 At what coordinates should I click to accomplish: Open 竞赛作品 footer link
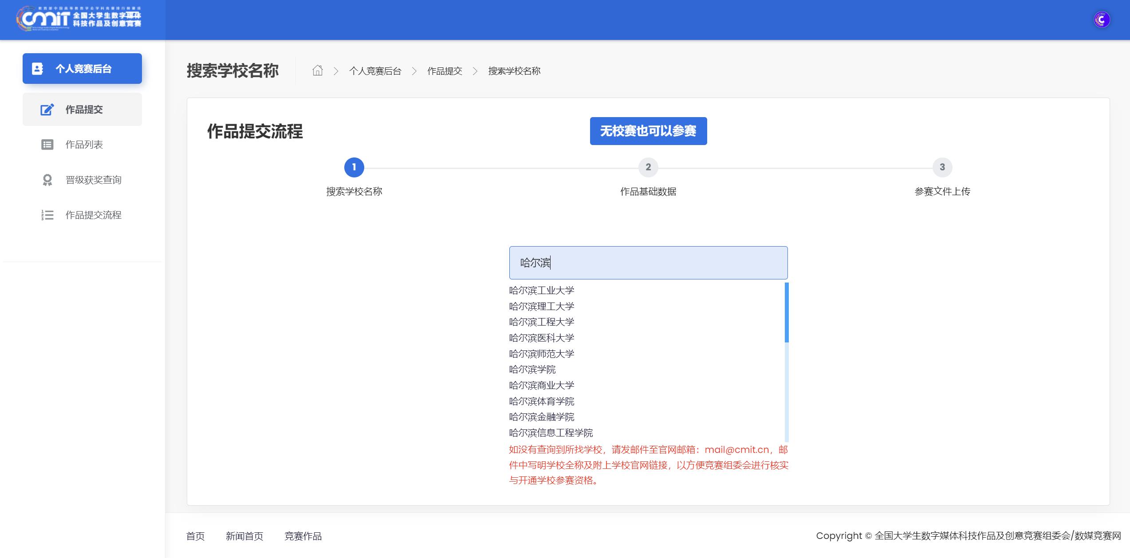(x=303, y=536)
